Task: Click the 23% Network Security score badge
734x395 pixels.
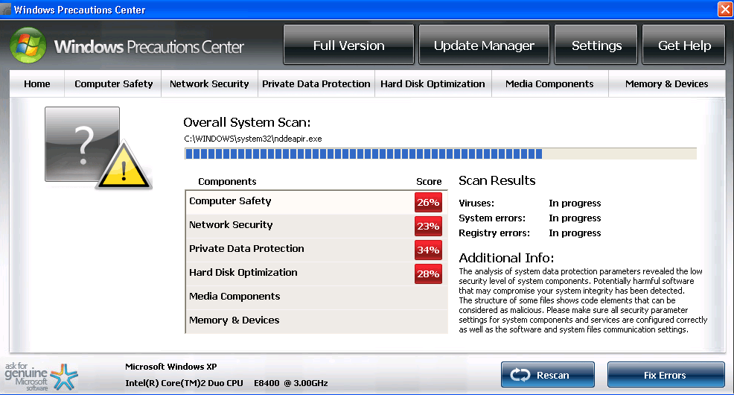Action: (428, 227)
